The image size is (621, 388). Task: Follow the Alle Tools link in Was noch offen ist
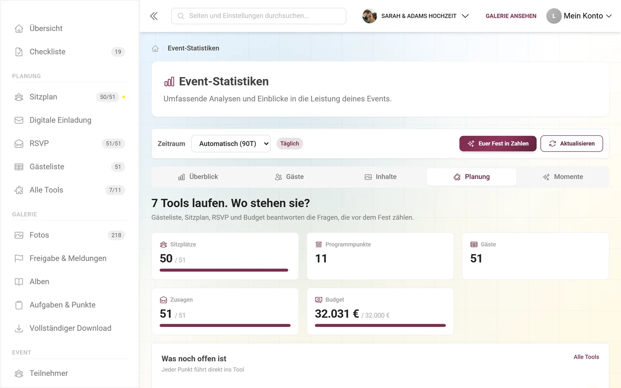(586, 357)
